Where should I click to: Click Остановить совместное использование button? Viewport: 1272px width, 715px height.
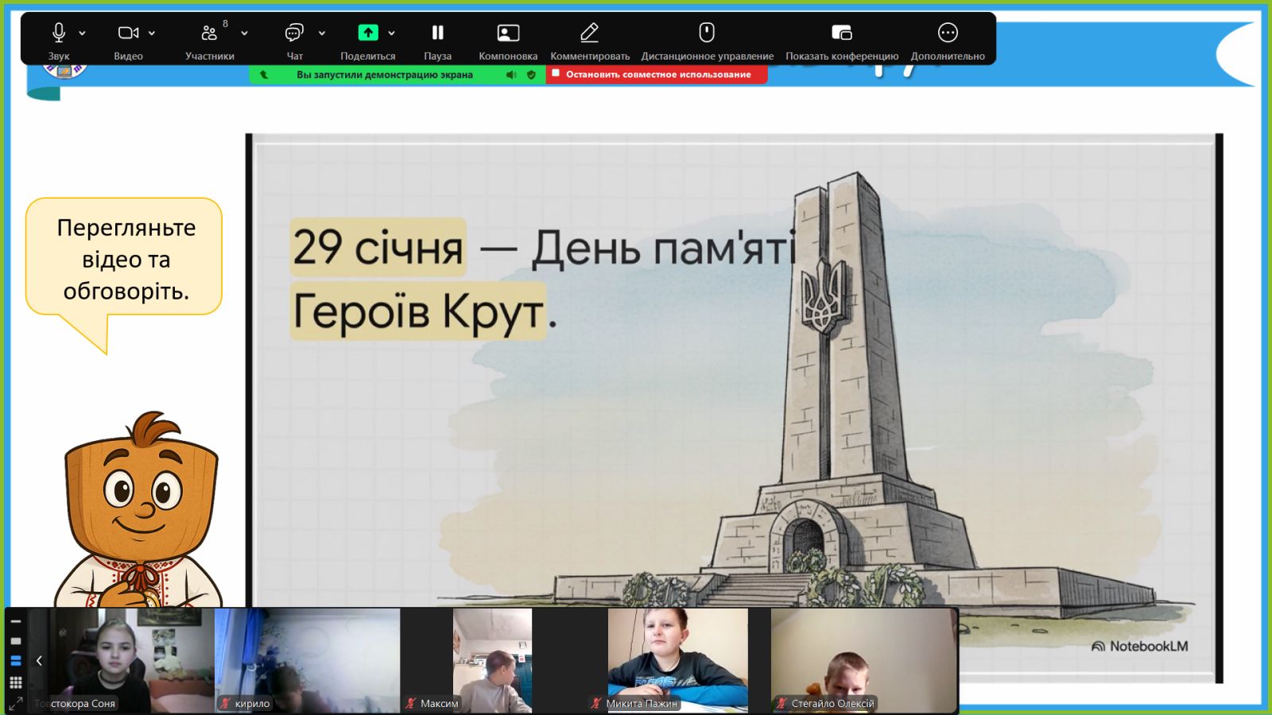tap(657, 75)
